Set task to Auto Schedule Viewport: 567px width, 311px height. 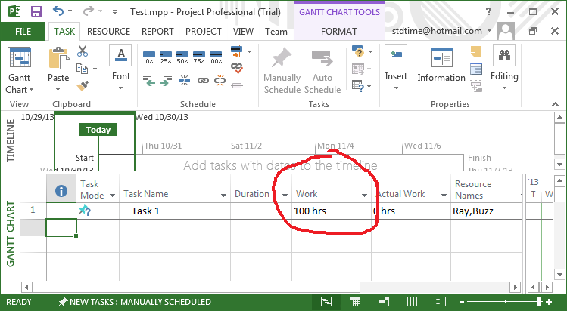click(x=322, y=71)
